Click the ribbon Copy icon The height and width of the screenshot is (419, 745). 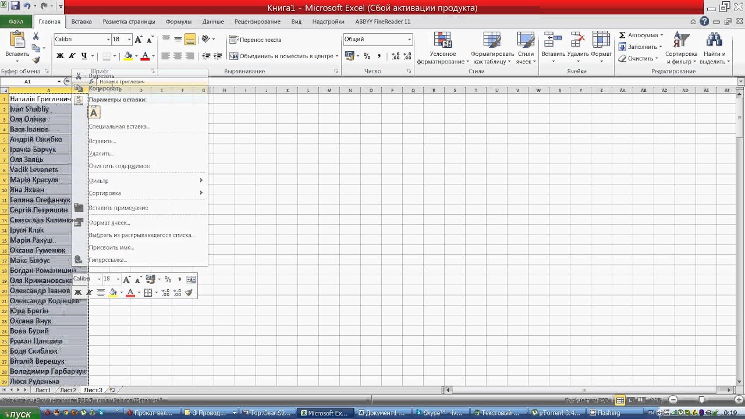(x=36, y=48)
